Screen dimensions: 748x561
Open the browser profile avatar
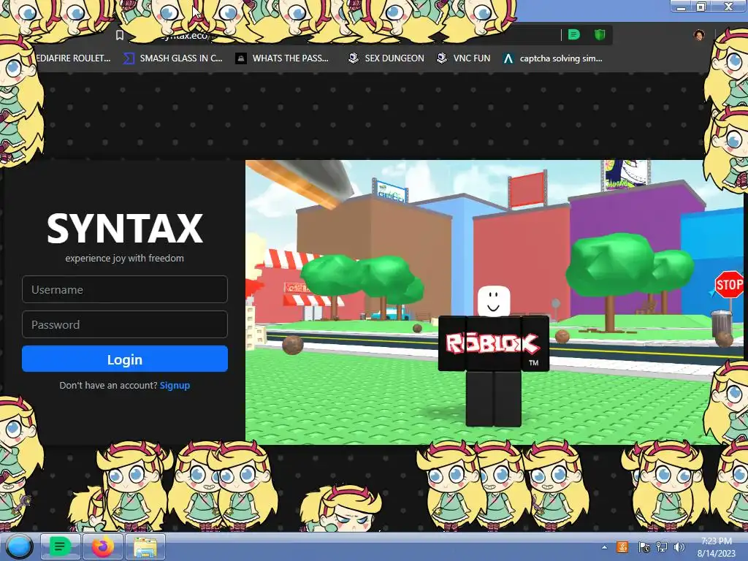699,35
